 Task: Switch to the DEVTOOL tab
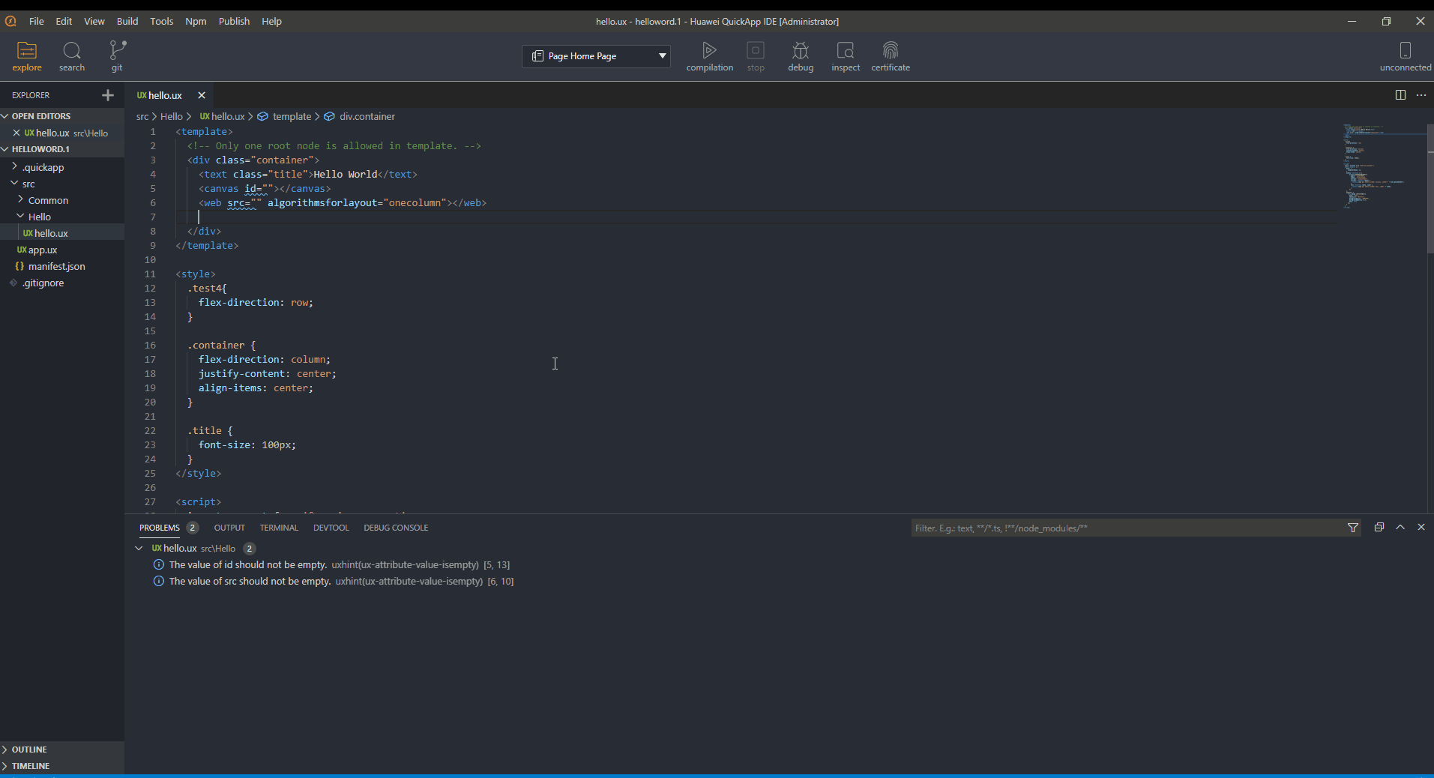331,528
